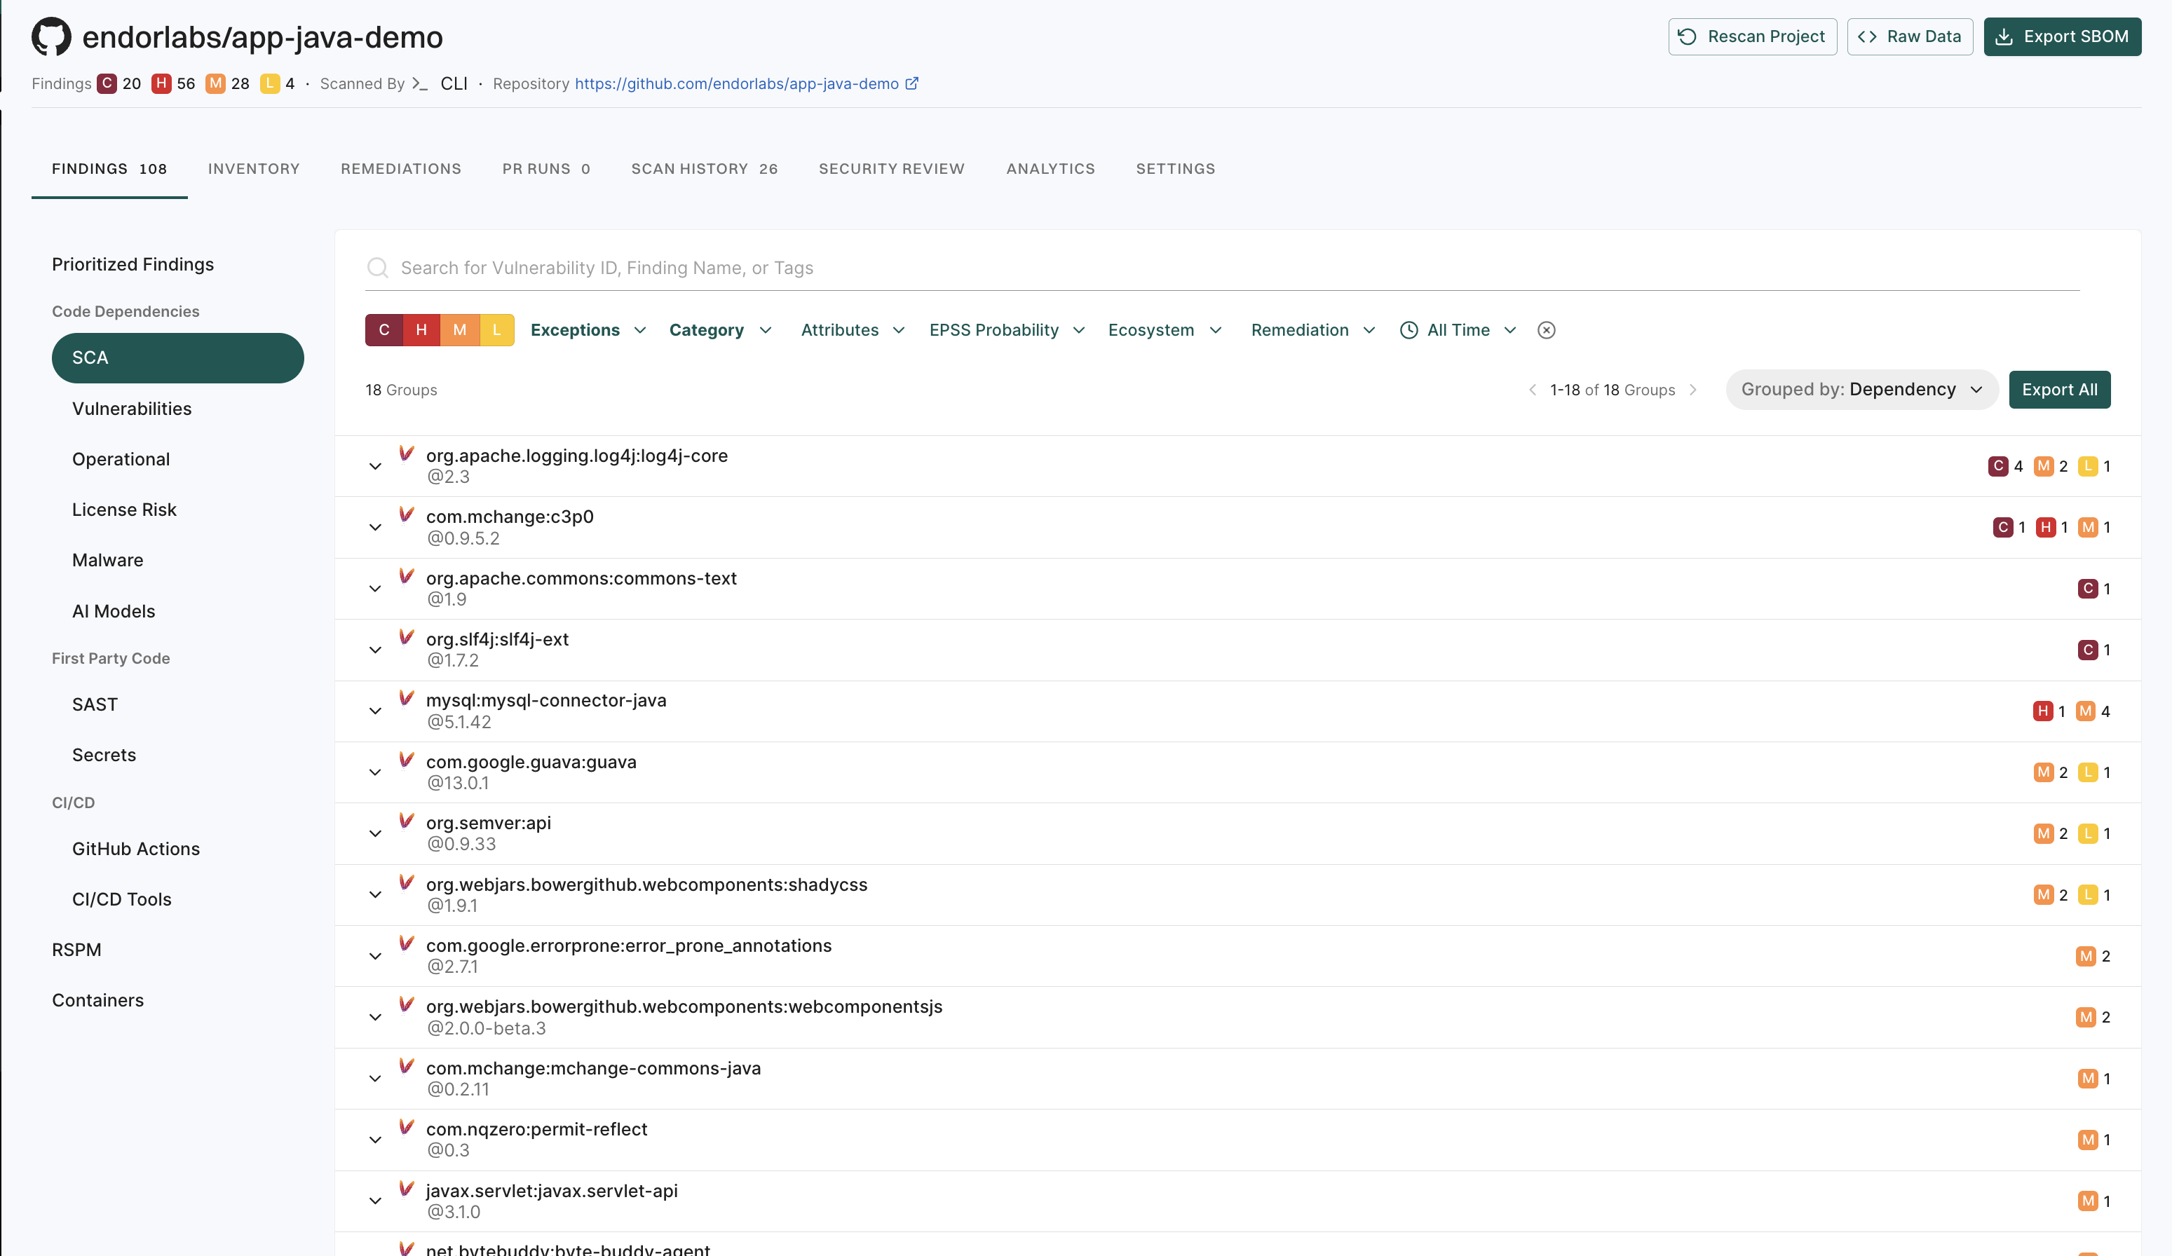Go to next page of groups

1692,390
